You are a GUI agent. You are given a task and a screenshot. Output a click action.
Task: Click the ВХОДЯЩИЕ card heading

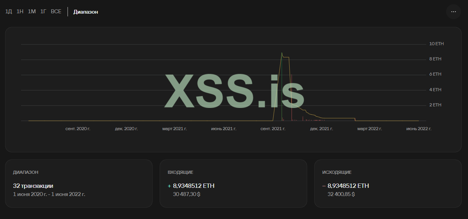pyautogui.click(x=181, y=172)
